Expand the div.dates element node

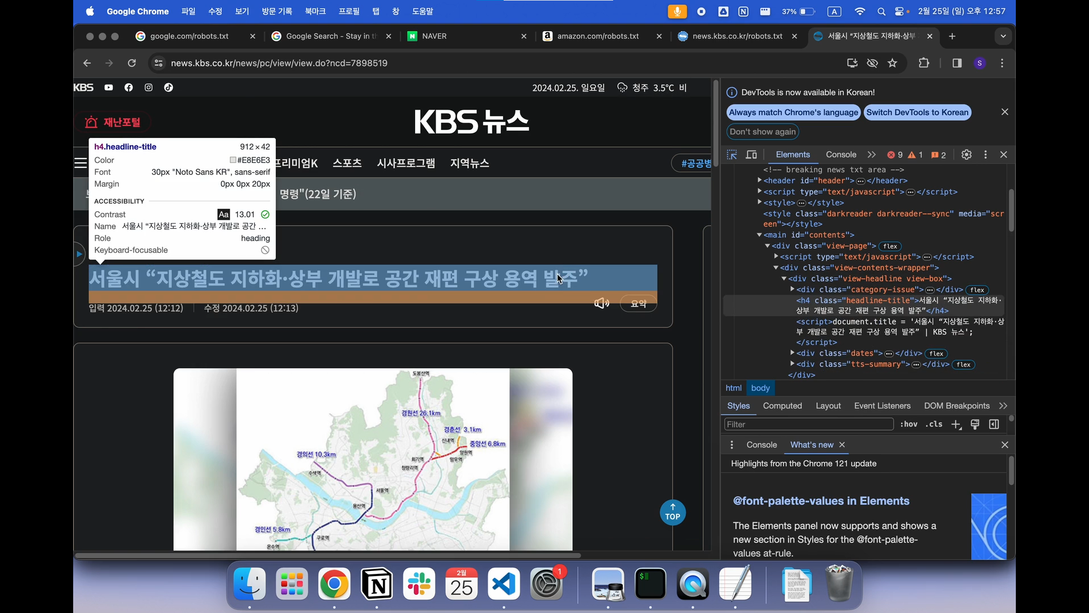coord(792,353)
